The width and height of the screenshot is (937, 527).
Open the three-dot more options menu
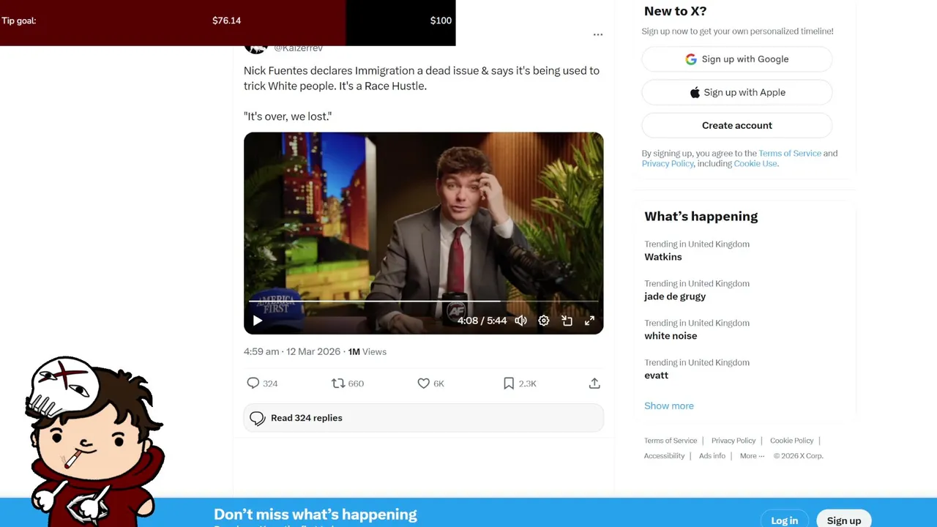click(x=598, y=34)
